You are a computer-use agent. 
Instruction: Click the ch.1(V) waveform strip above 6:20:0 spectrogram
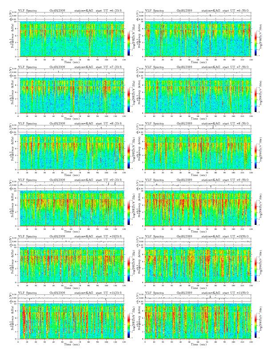point(71,16)
